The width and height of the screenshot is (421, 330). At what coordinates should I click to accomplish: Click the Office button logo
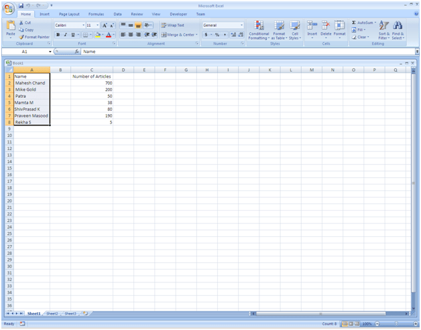(8, 8)
